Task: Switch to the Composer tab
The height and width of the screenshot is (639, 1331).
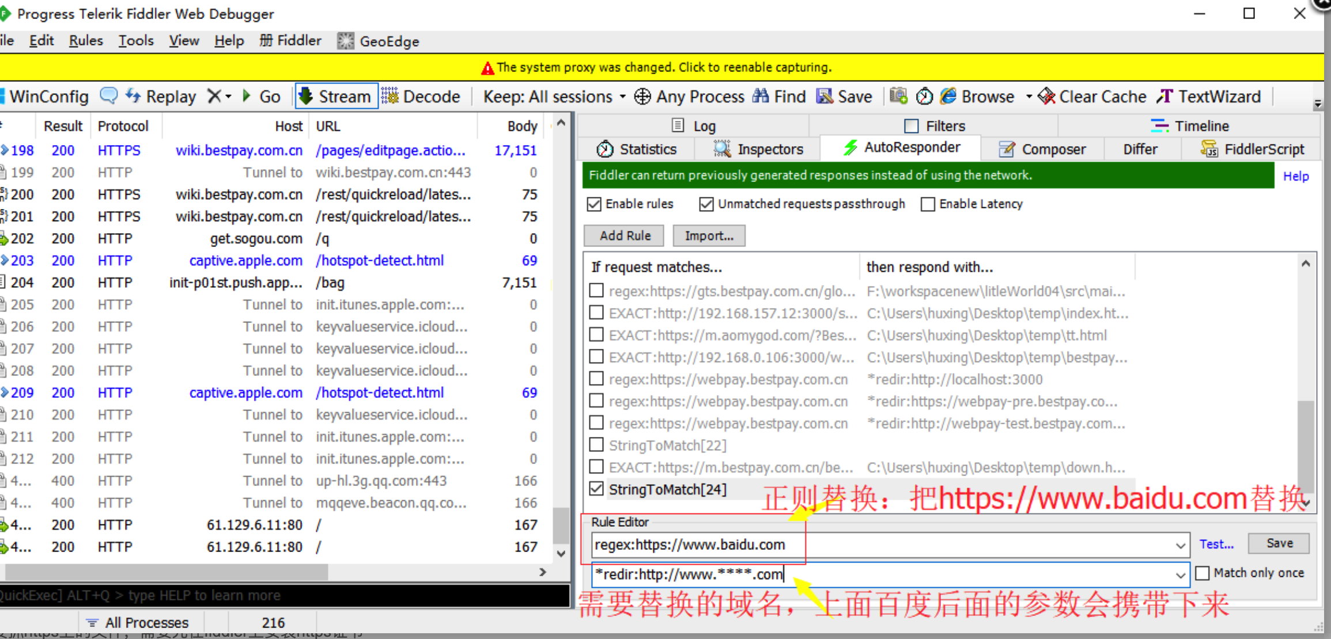Action: tap(1043, 149)
